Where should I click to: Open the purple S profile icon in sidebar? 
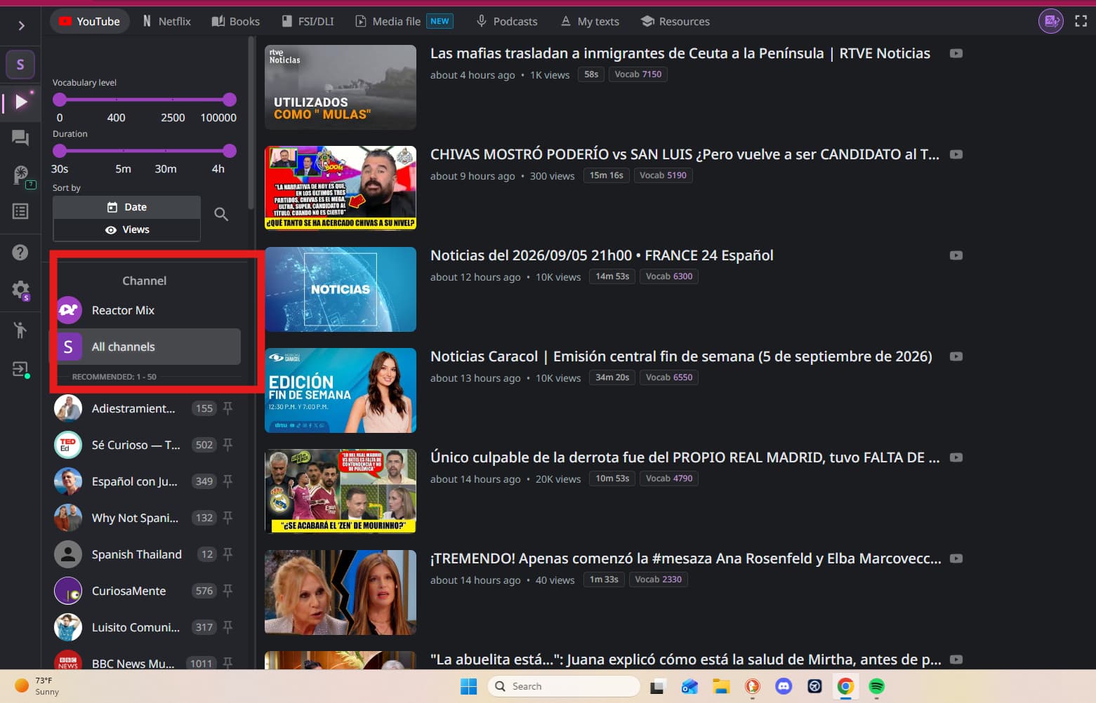click(20, 65)
